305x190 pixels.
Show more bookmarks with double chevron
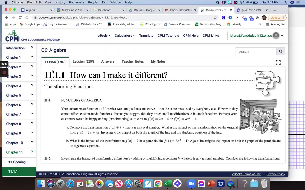[x=260, y=24]
